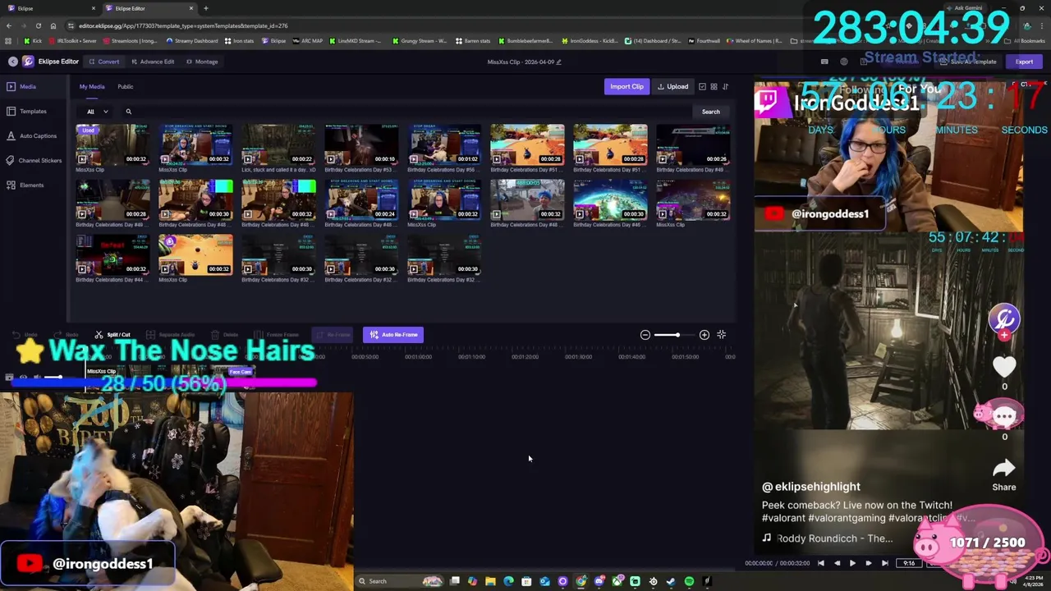1051x591 pixels.
Task: Click the Export button
Action: click(x=1024, y=62)
